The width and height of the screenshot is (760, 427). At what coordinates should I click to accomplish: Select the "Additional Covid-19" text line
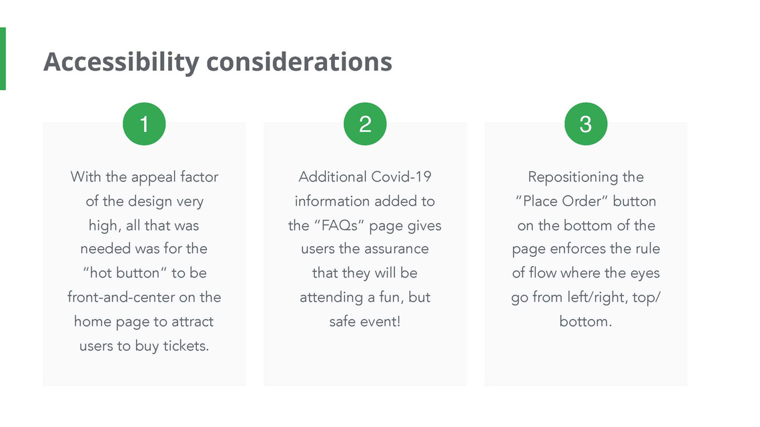point(365,177)
